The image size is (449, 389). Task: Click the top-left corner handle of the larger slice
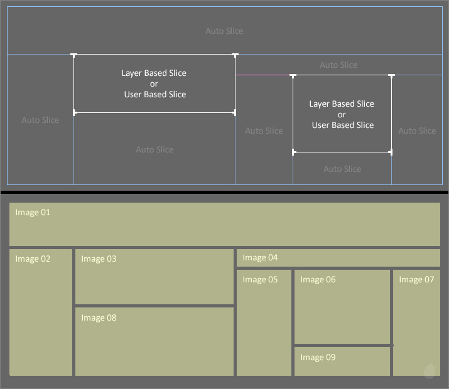click(74, 55)
